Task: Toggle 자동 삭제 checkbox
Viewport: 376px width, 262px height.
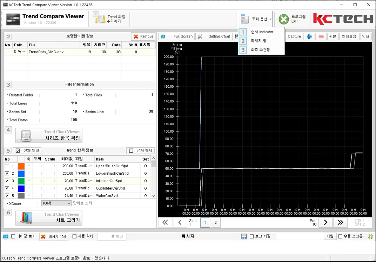Action: coord(74,236)
